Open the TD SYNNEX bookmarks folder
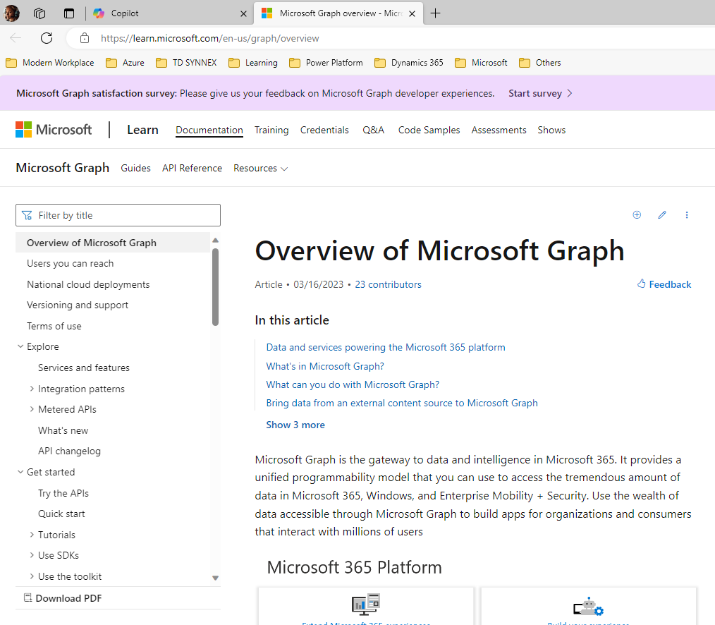715x625 pixels. (186, 63)
